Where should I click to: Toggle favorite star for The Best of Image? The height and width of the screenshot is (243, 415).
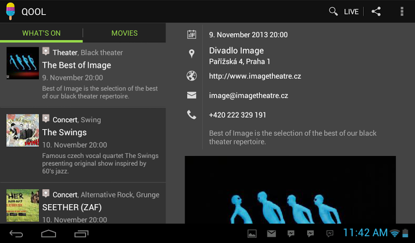click(46, 51)
